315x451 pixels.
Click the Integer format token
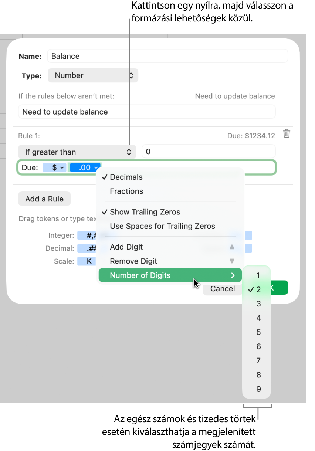click(x=87, y=235)
